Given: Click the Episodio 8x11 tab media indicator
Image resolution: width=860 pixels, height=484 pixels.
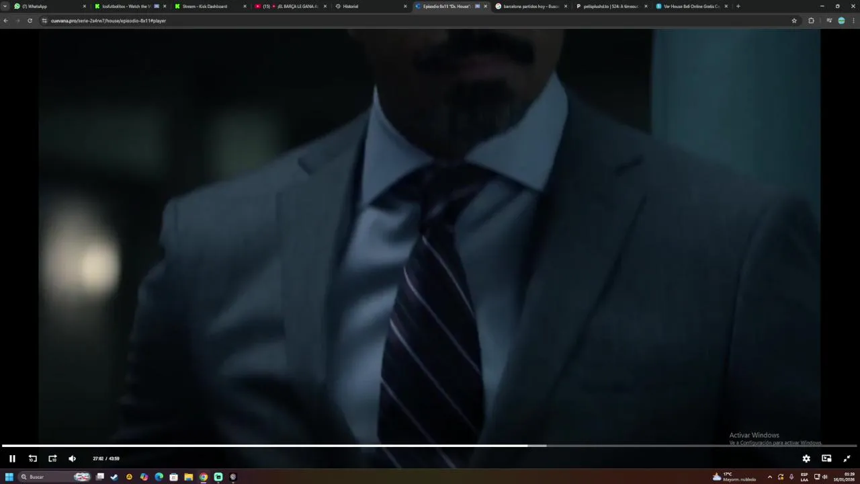Looking at the screenshot, I should 478,6.
